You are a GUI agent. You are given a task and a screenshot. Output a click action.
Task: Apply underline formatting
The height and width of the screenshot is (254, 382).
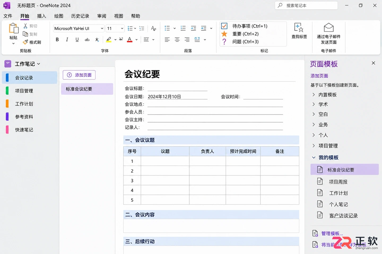click(x=77, y=40)
